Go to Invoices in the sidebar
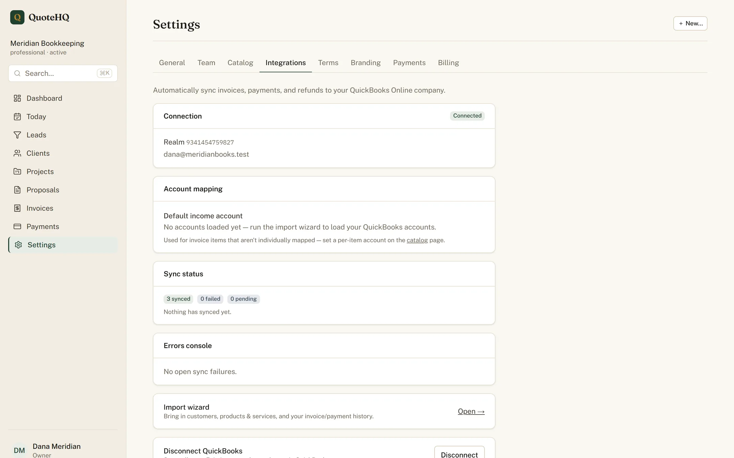The image size is (734, 458). pos(63,208)
